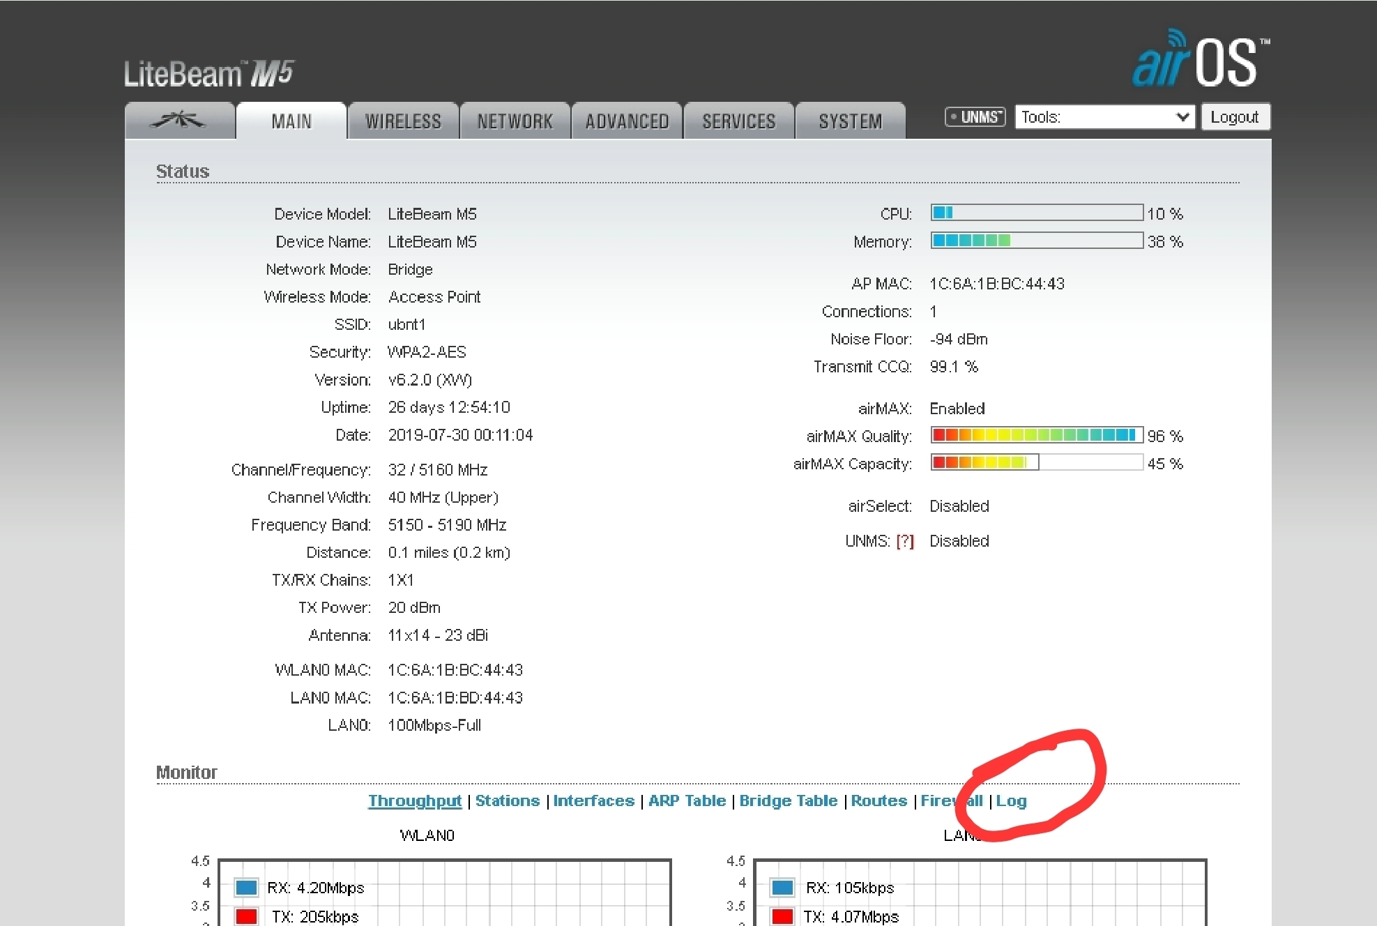Click the Date value 2019-07-30 00:11:04
The height and width of the screenshot is (926, 1377).
click(x=460, y=435)
